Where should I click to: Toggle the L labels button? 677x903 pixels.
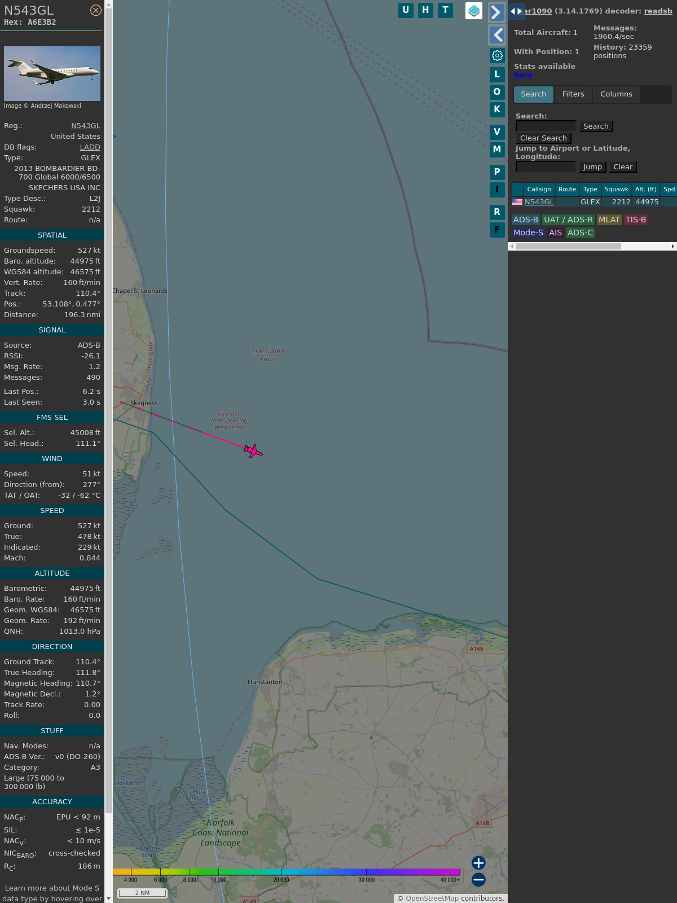pyautogui.click(x=497, y=74)
